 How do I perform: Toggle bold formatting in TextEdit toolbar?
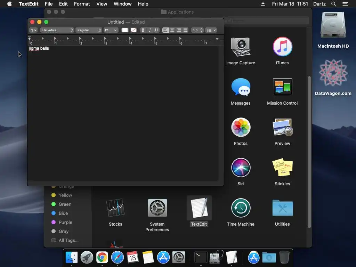143,30
